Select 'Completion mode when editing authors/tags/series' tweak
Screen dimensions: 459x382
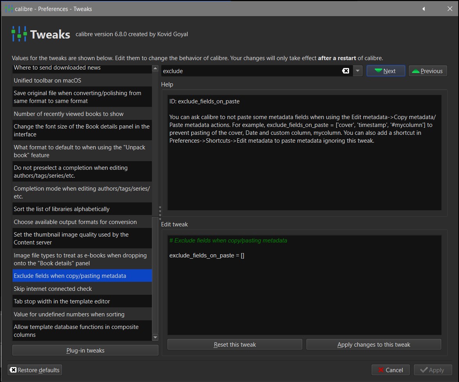82,193
